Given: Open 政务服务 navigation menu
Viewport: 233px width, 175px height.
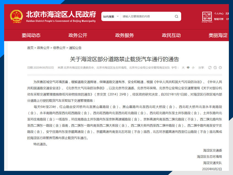Looking at the screenshot, I should [x=124, y=35].
